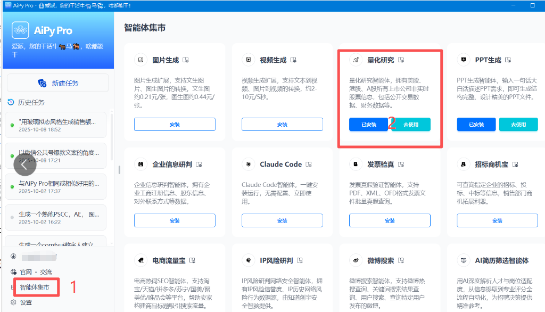545x312 pixels.
Task: Click the round back arrow button
Action: 24,165
